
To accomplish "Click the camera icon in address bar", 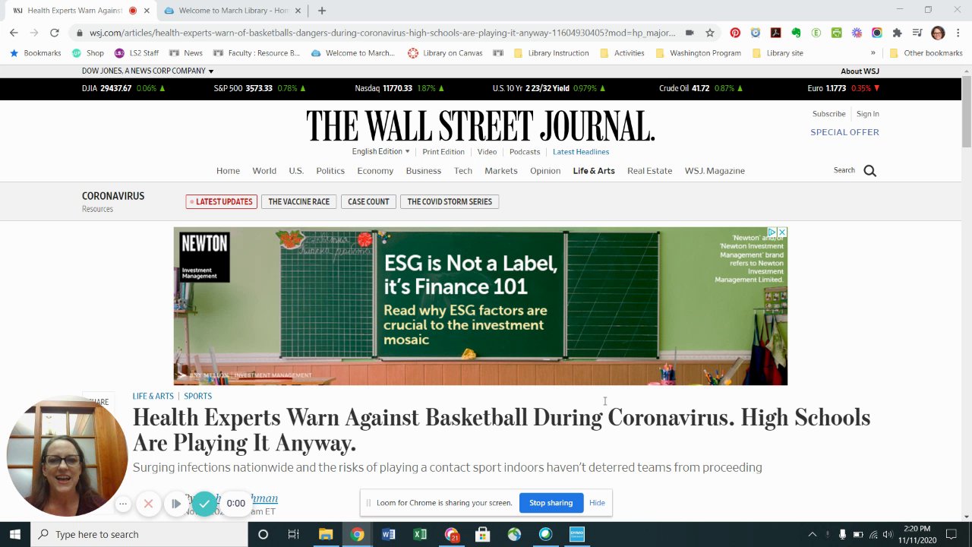I will (690, 33).
